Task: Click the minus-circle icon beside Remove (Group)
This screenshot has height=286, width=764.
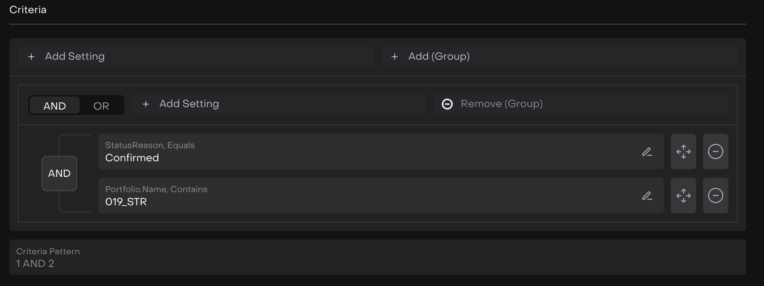Action: [447, 104]
